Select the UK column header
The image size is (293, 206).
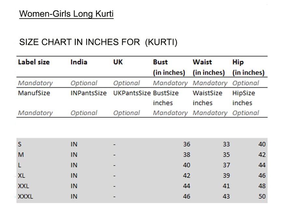118,62
